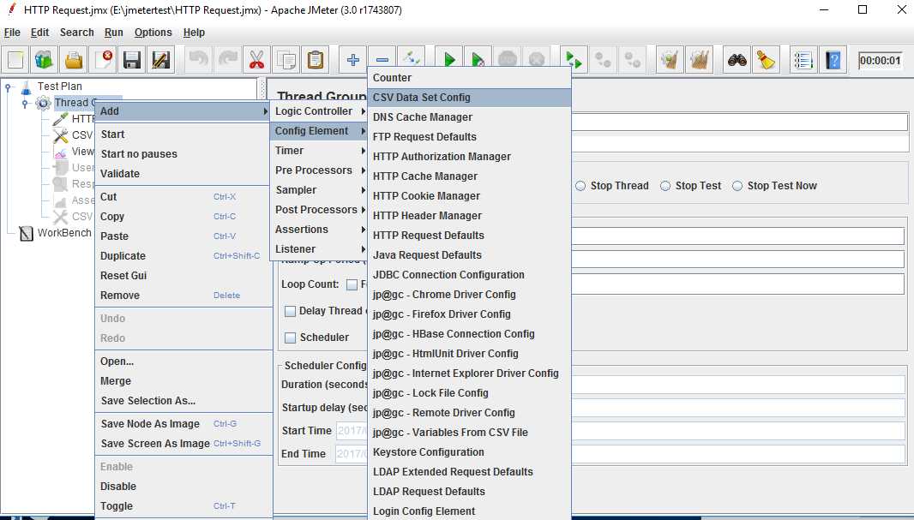
Task: Choose JDBC Connection Configuration
Action: coord(469,275)
